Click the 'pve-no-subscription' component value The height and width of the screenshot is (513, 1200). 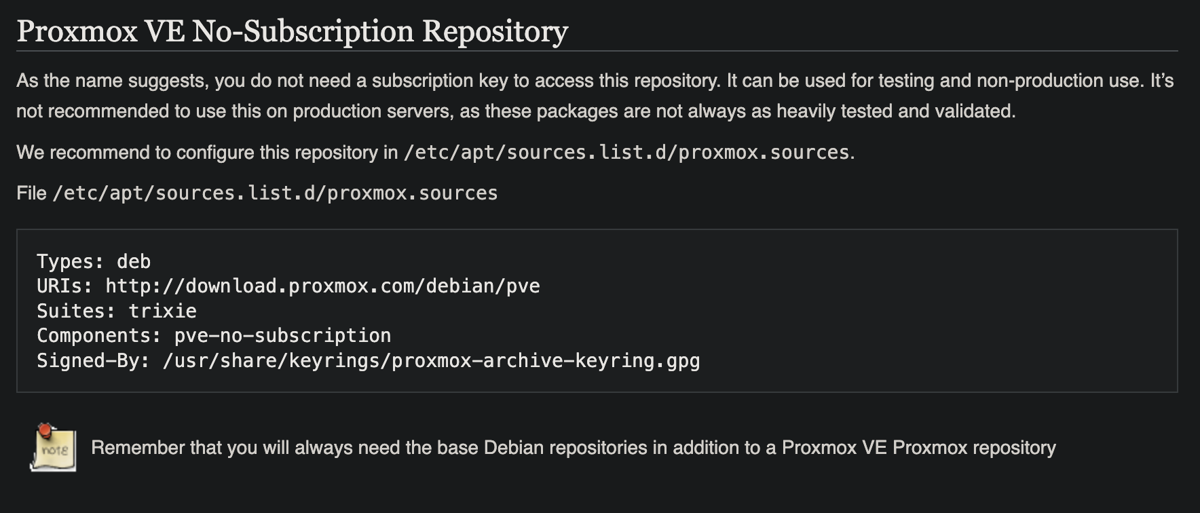282,335
